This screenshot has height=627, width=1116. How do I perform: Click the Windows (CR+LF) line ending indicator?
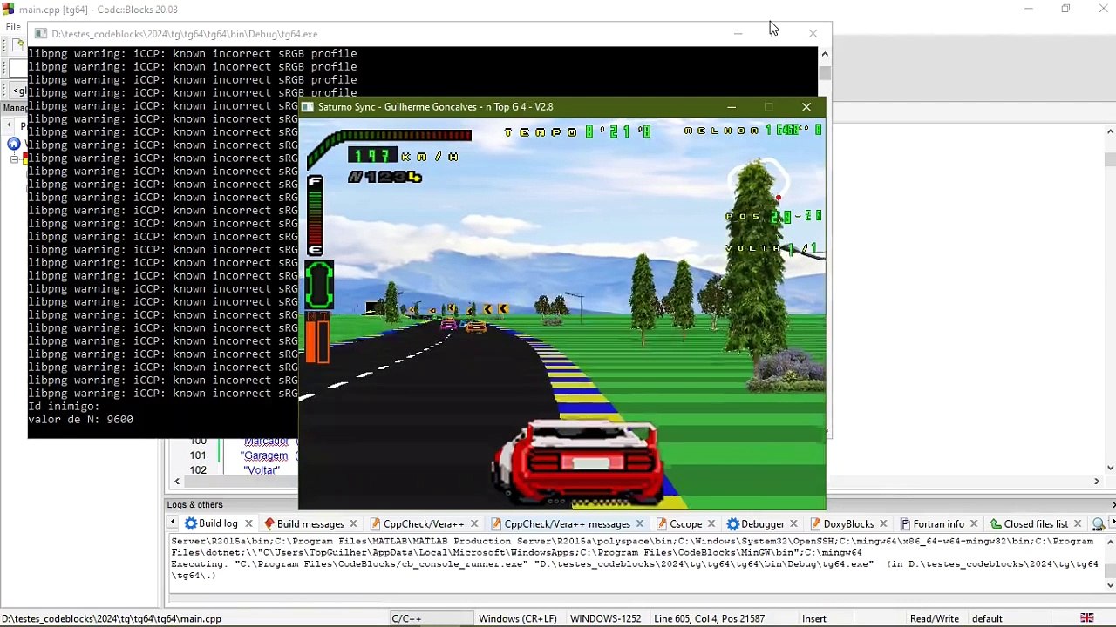pos(517,618)
